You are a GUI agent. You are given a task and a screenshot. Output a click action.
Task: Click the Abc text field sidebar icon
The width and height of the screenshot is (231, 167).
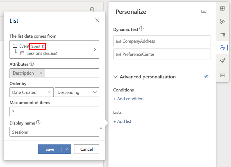click(223, 75)
